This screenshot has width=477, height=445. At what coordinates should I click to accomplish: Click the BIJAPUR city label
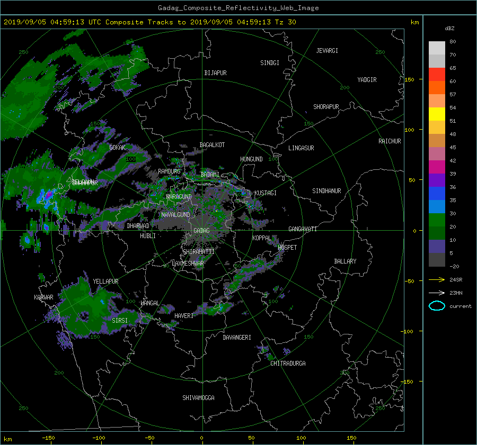click(x=215, y=73)
